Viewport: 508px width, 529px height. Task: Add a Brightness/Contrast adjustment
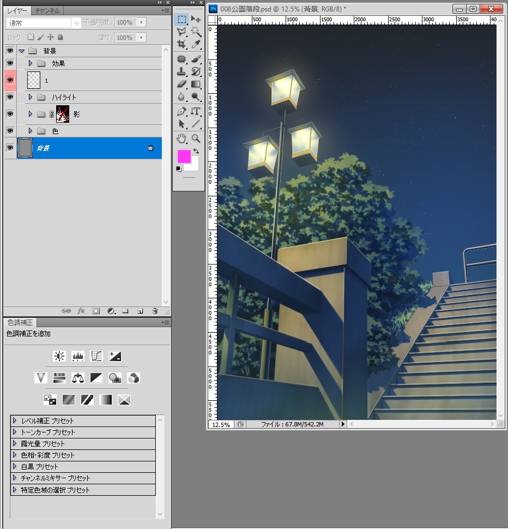(x=59, y=356)
